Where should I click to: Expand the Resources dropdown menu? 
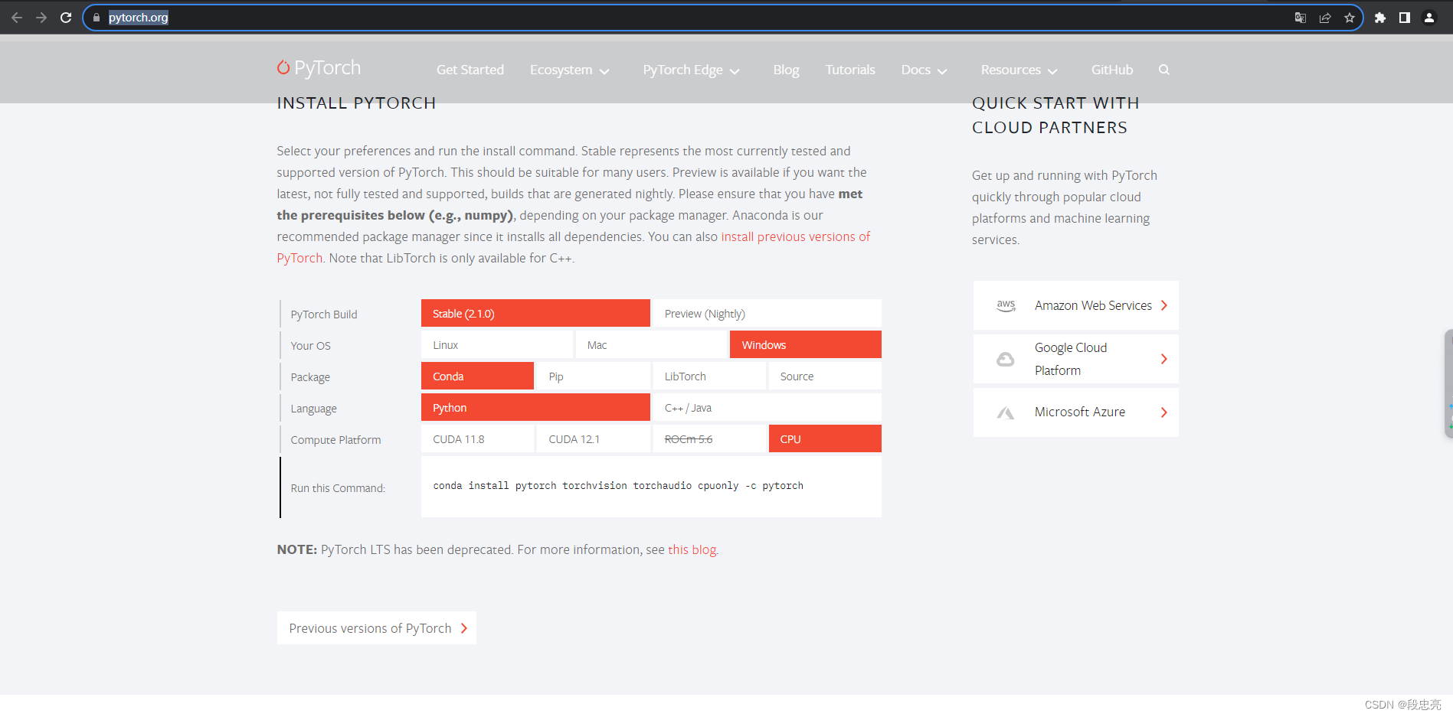(1019, 70)
